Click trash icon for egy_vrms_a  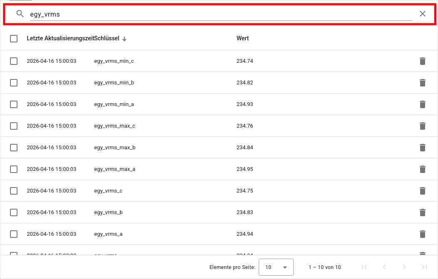[x=423, y=234]
